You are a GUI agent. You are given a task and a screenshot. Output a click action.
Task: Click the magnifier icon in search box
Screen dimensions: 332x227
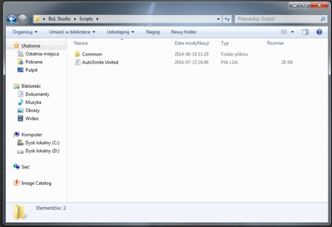click(323, 19)
